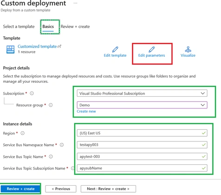Open the Region (US) East US selector
This screenshot has width=221, height=195.
pyautogui.click(x=142, y=133)
